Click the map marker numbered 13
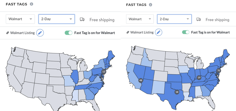Viewport: 236px width, 111px height. click(x=104, y=72)
